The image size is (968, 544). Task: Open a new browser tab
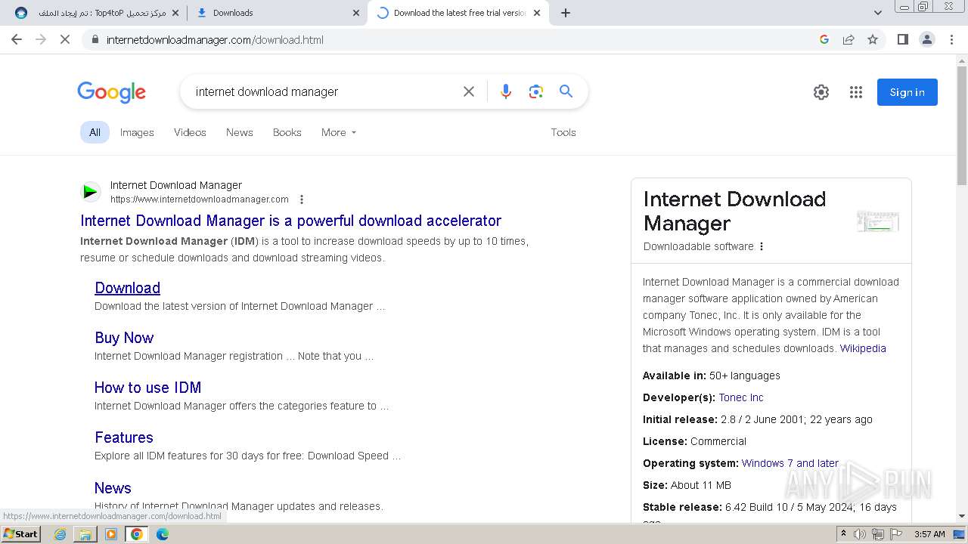pyautogui.click(x=566, y=13)
